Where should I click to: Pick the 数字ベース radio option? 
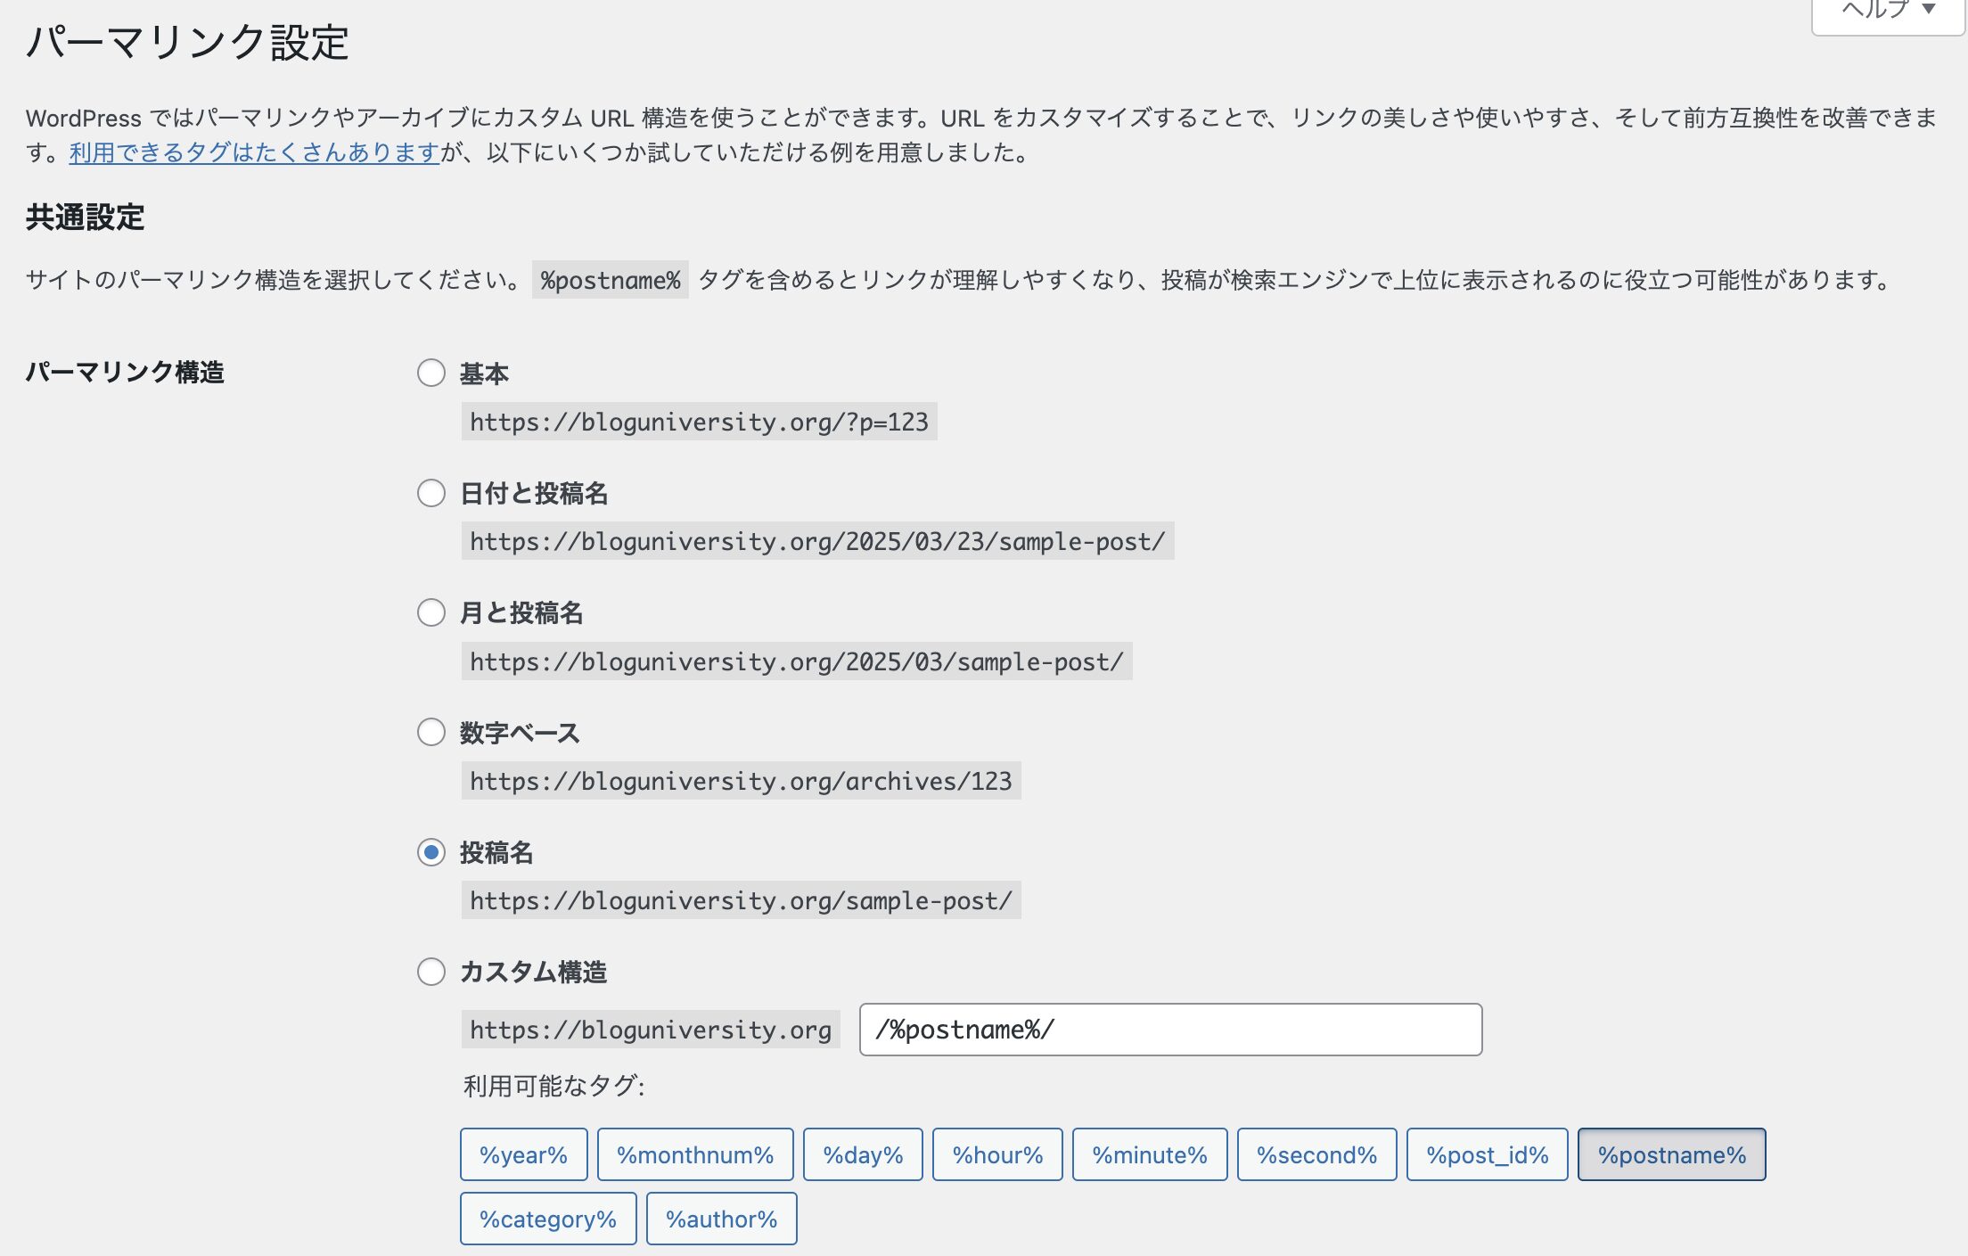[x=431, y=732]
